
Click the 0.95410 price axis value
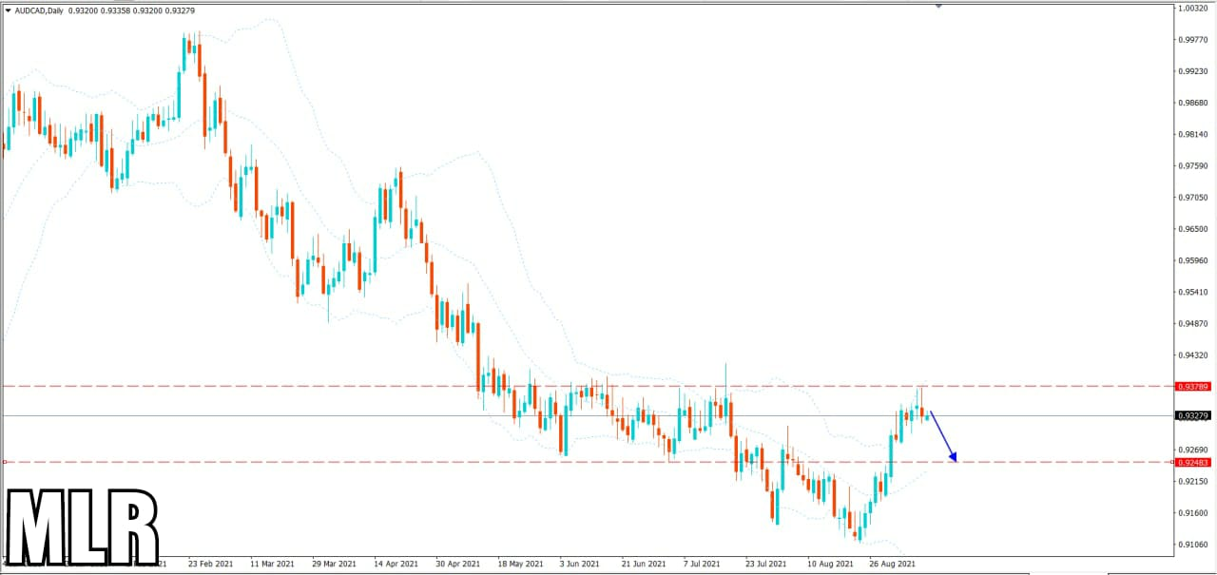(1193, 292)
